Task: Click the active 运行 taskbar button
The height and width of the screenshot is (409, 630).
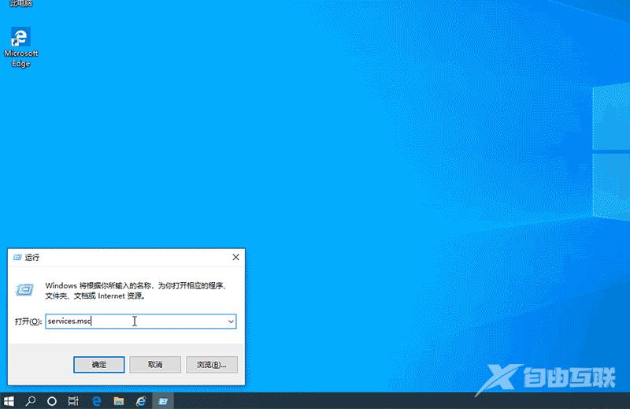Action: coord(163,400)
